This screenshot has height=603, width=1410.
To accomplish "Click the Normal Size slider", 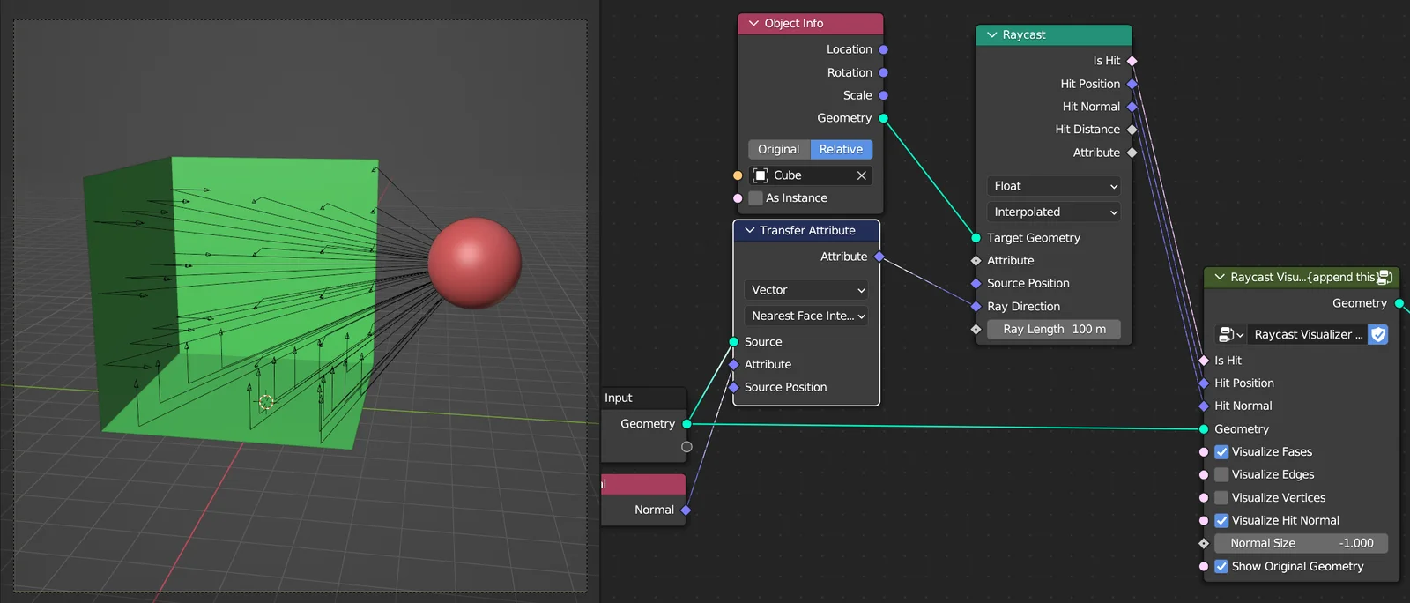I will 1301,544.
